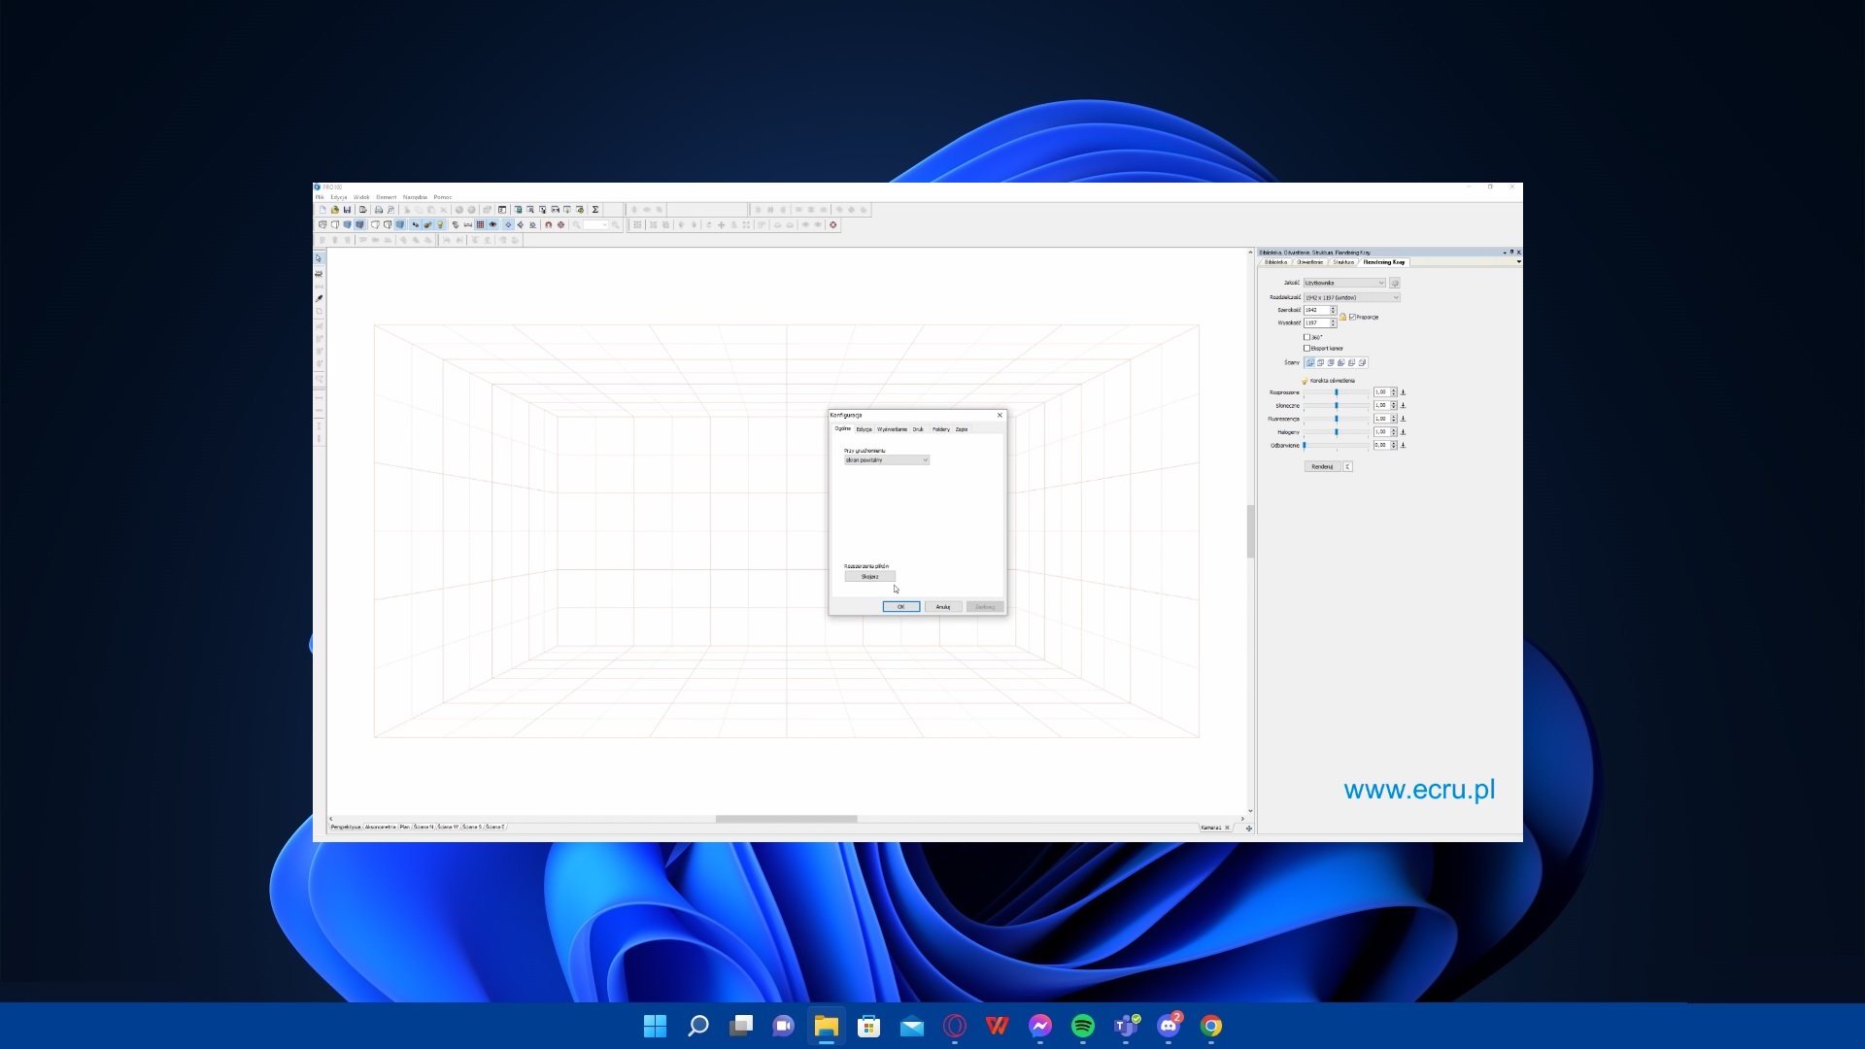Viewport: 1865px width, 1049px height.
Task: Click the Renderuj button
Action: [1322, 466]
